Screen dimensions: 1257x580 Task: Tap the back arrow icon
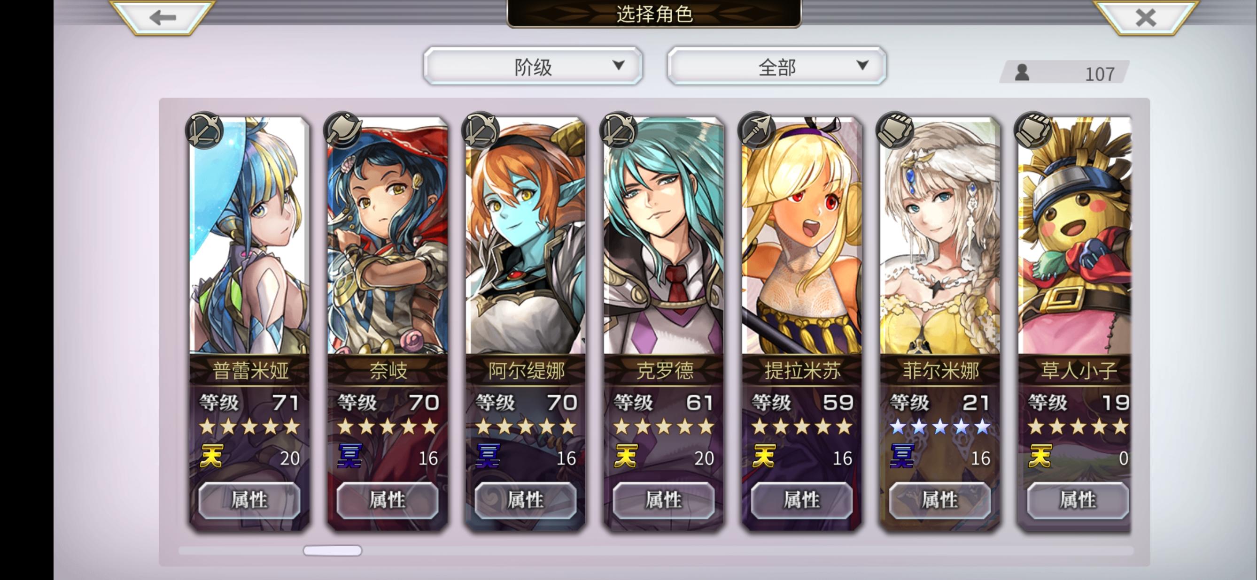click(x=163, y=18)
